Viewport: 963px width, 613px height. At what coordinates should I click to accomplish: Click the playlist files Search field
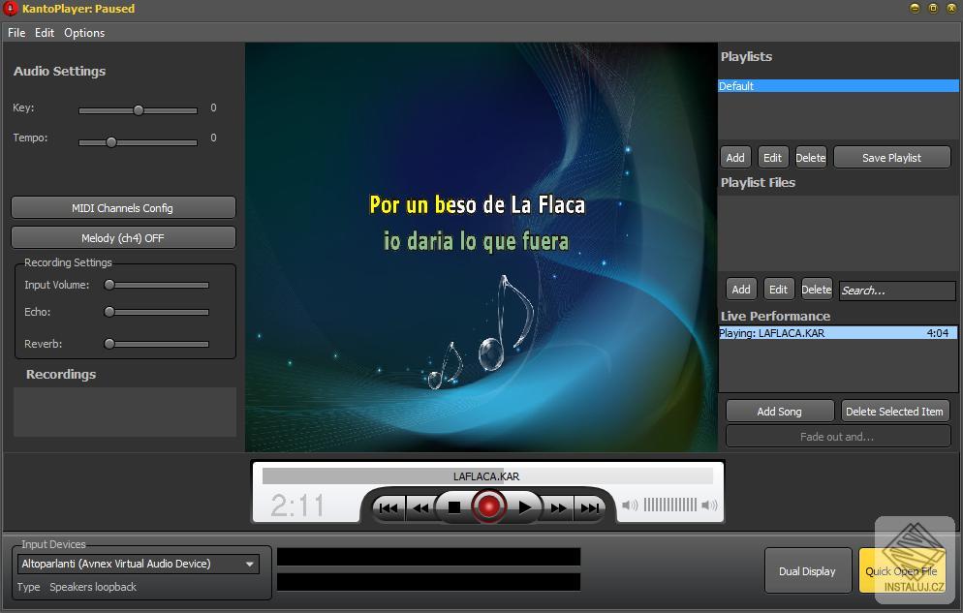[897, 291]
